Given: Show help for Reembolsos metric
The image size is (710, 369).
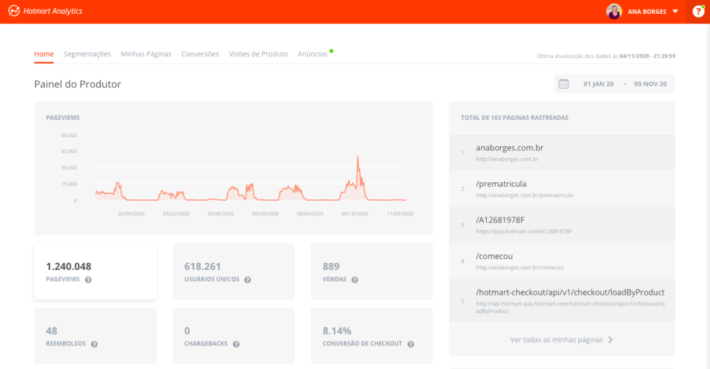Looking at the screenshot, I should pyautogui.click(x=94, y=344).
